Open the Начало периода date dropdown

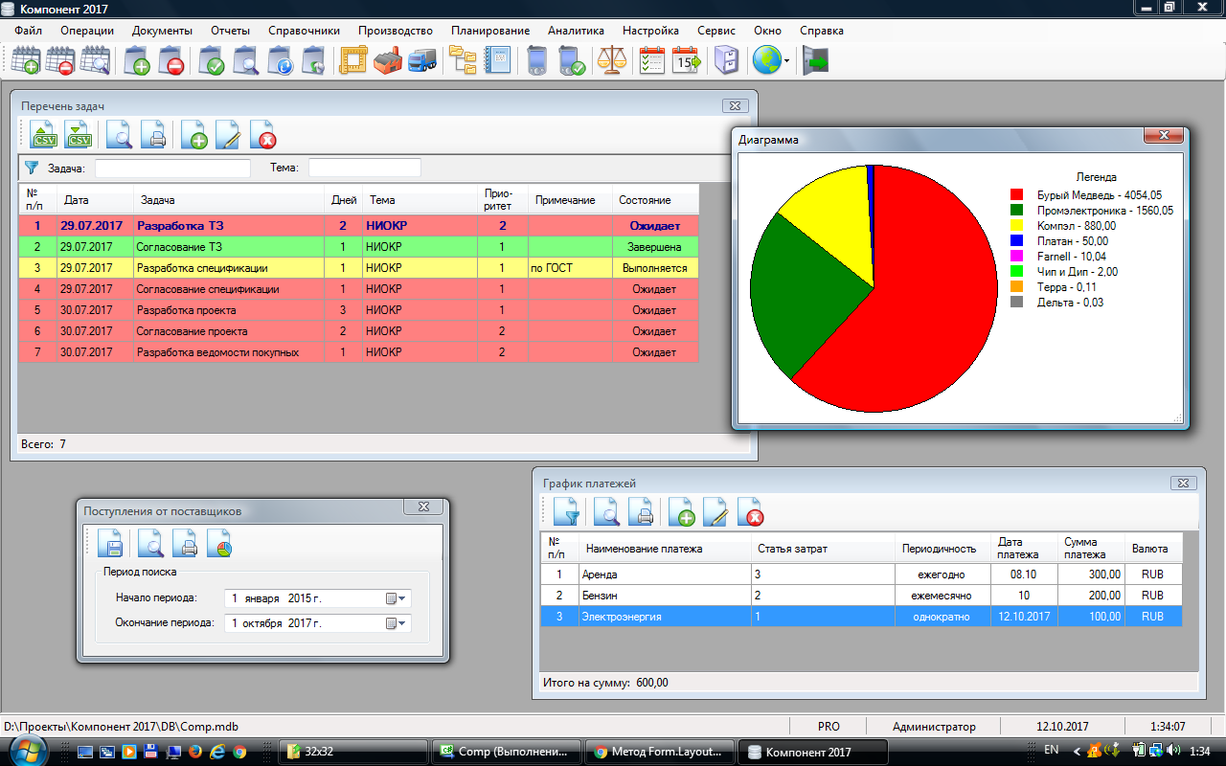tap(396, 598)
